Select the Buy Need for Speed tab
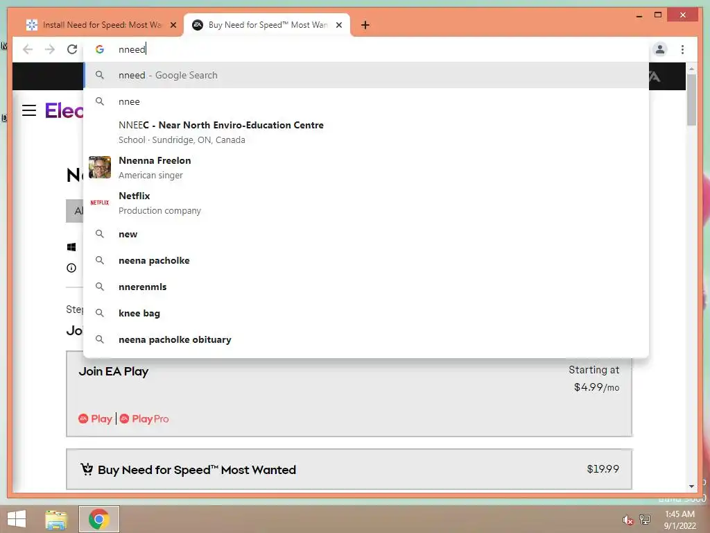 266,25
